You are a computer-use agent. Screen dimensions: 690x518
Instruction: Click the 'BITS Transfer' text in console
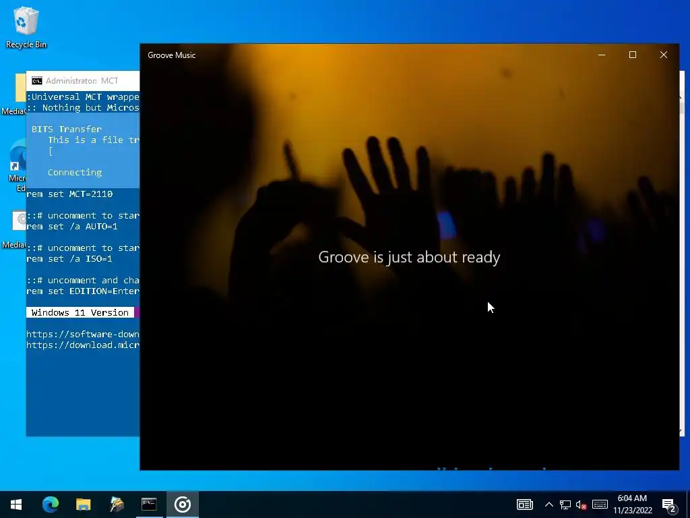(x=67, y=129)
